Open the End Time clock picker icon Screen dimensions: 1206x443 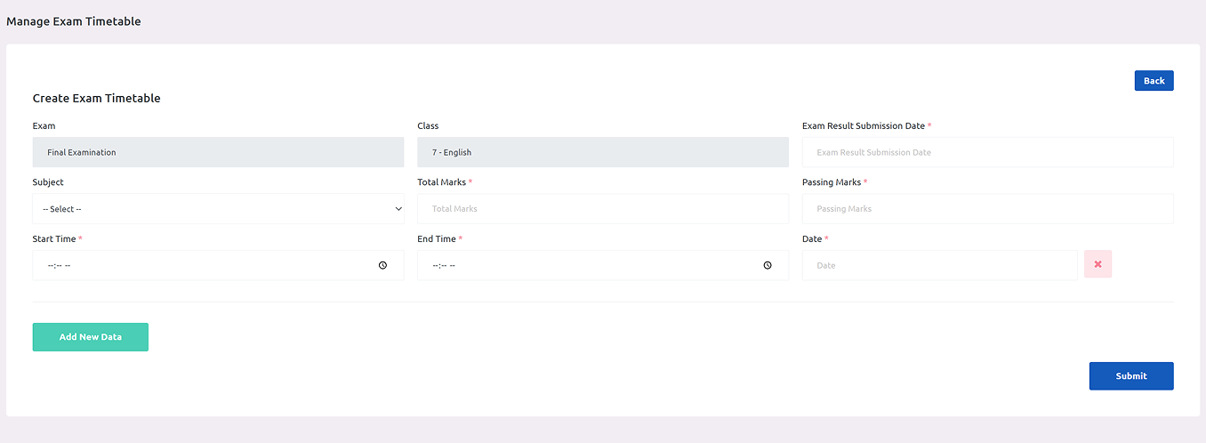pyautogui.click(x=767, y=265)
